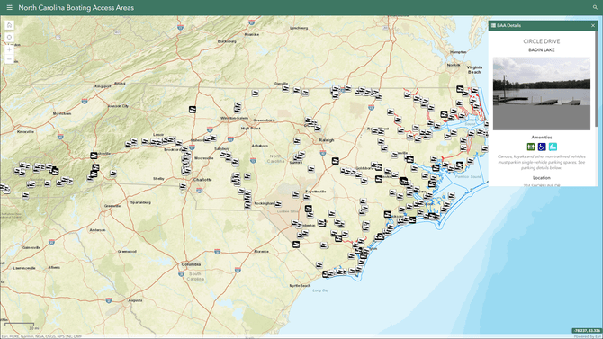Click the Lynchburg city label
Viewport: 603px width, 339px height.
tap(299, 28)
